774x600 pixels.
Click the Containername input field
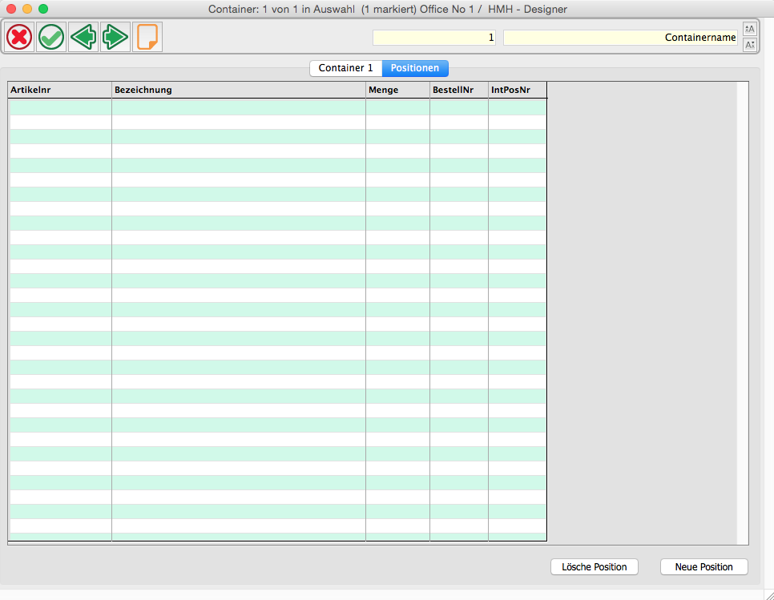(x=620, y=38)
